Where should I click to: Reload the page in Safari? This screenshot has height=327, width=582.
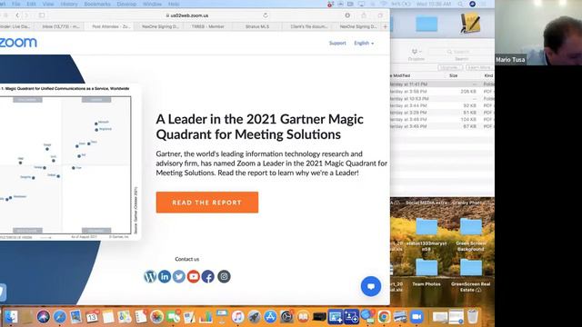pyautogui.click(x=266, y=15)
